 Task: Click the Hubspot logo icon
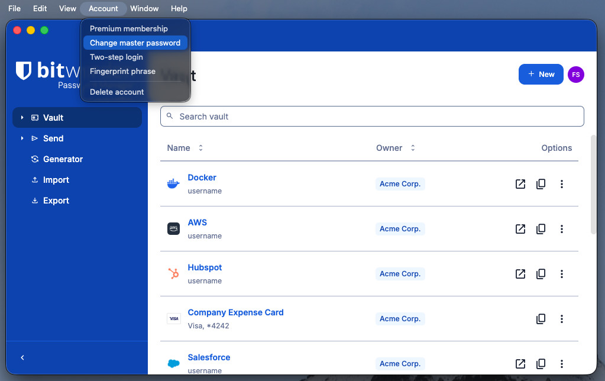[x=173, y=274]
